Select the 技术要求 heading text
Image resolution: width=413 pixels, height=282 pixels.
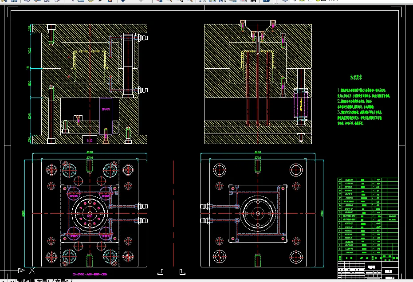point(356,77)
